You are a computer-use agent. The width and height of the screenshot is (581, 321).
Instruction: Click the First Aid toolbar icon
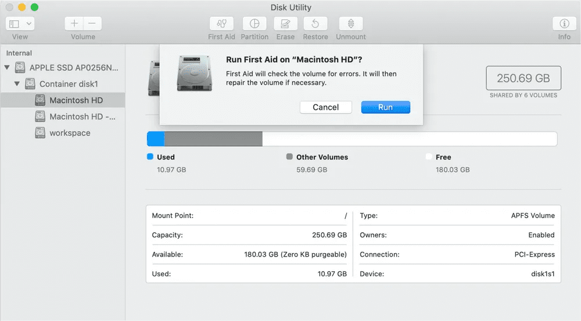[221, 24]
